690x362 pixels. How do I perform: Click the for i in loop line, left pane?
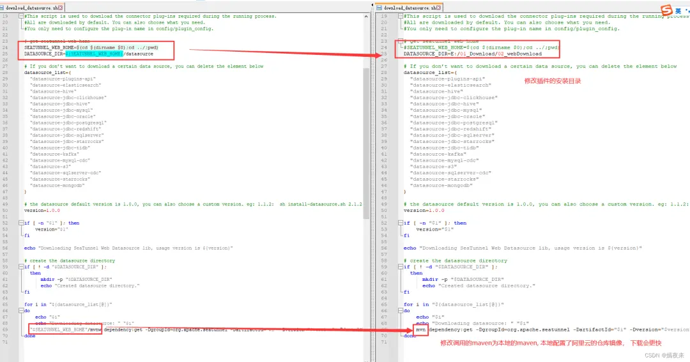coord(68,305)
